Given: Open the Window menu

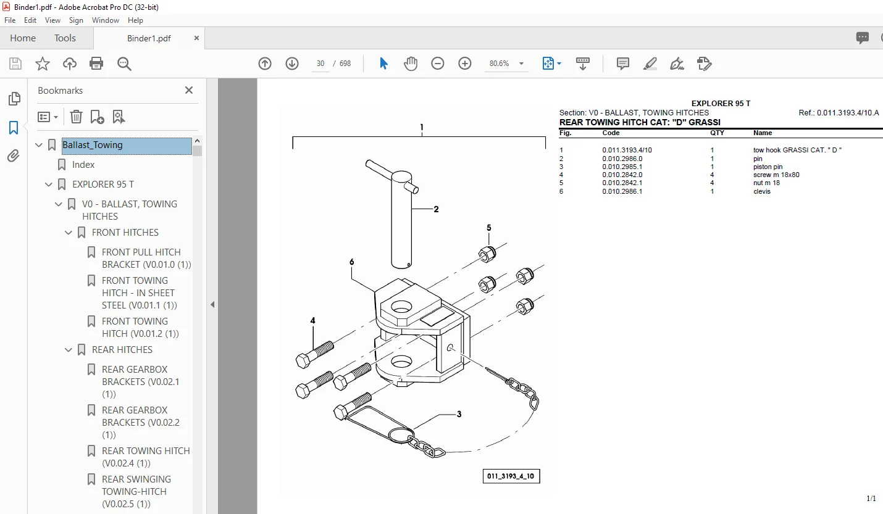Looking at the screenshot, I should click(x=106, y=20).
